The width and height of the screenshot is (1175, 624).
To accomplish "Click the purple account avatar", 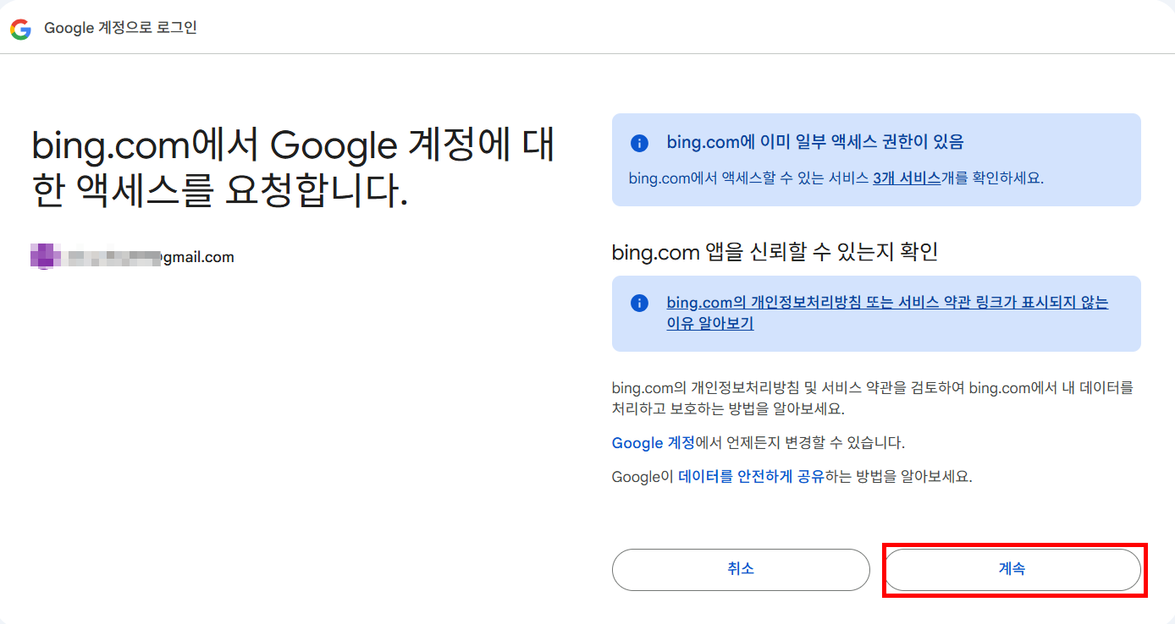I will tap(41, 255).
